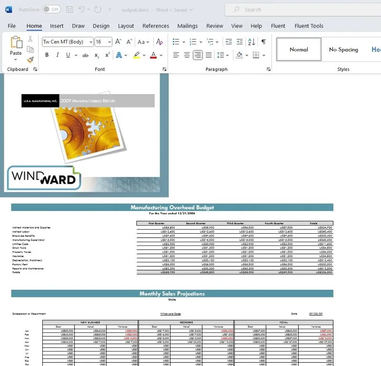Open the Paragraph dialog launcher

[x=269, y=69]
